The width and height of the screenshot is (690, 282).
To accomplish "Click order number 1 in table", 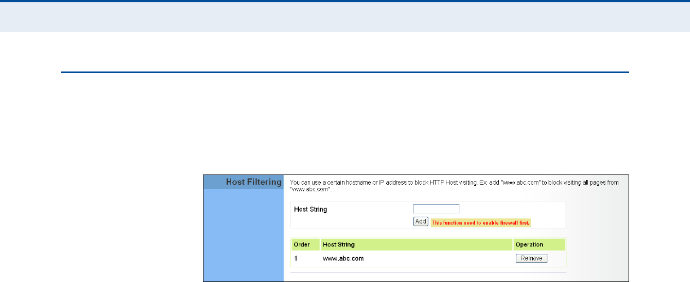I will (x=296, y=258).
